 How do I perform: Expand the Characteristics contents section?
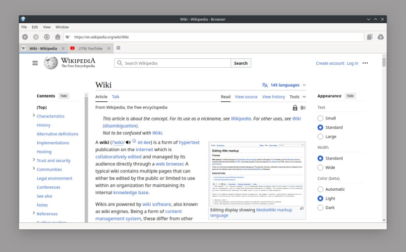34,116
